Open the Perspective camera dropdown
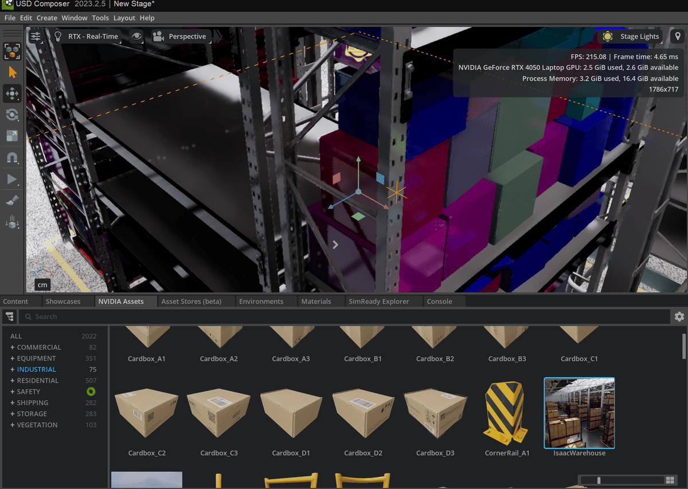Viewport: 688px width, 489px height. point(180,36)
